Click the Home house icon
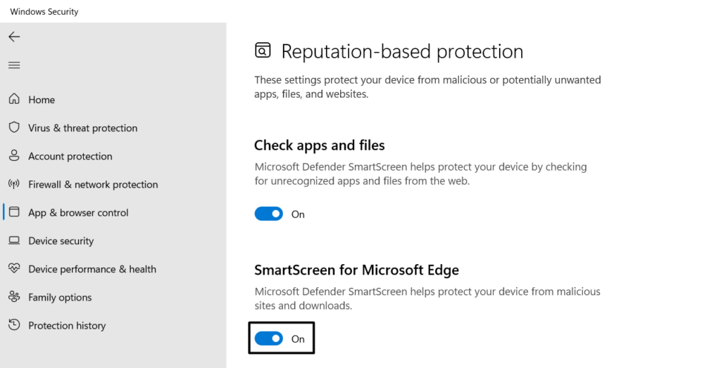 pos(14,100)
